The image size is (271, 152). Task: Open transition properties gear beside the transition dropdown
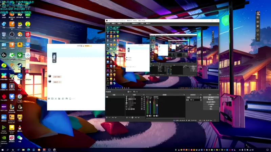(201, 98)
